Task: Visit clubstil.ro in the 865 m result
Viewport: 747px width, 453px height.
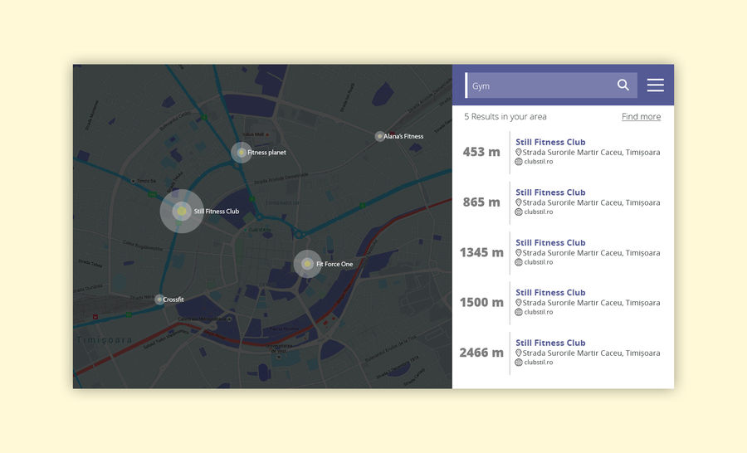Action: click(539, 212)
